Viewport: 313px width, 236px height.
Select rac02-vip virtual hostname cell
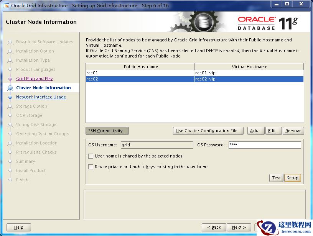(x=249, y=79)
